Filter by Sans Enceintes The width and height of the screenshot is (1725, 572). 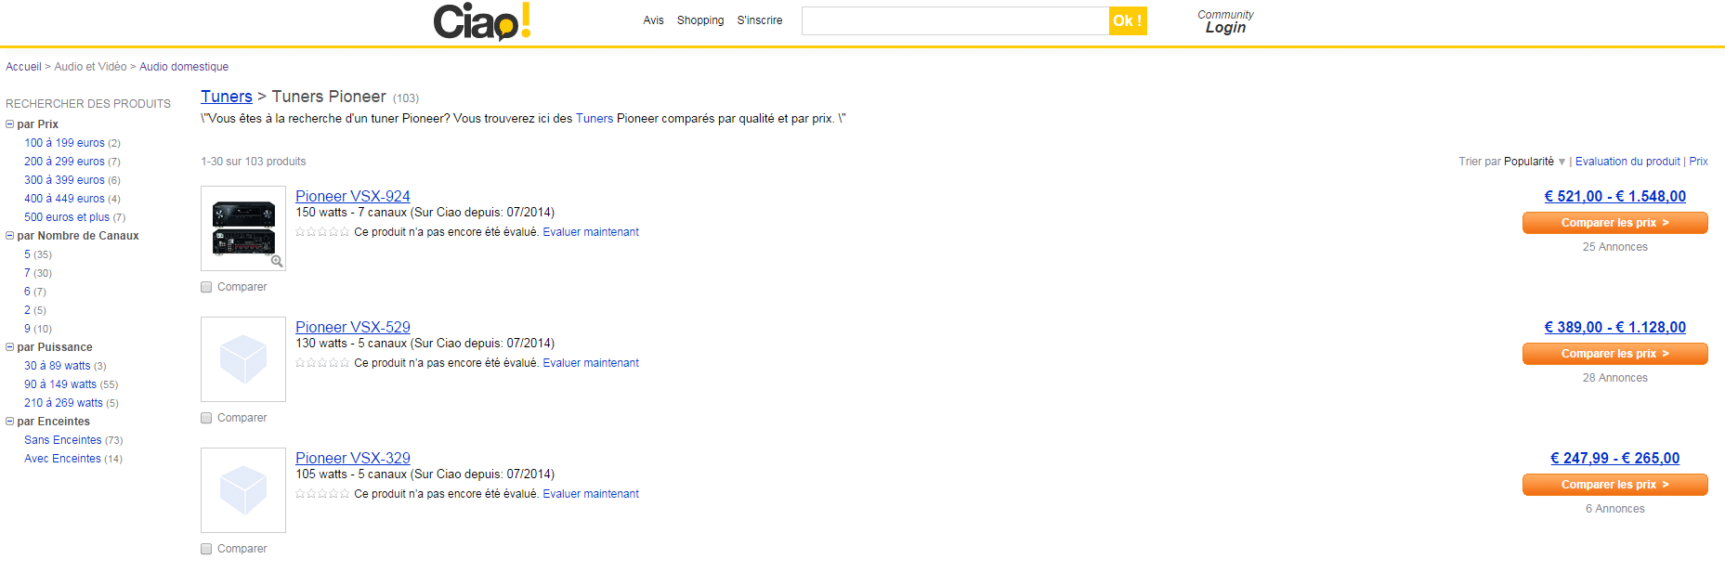63,440
